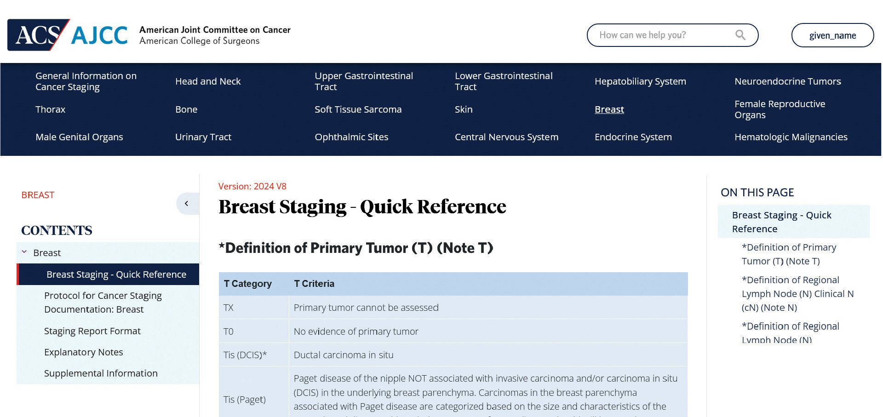This screenshot has height=417, width=883.
Task: Open Soft Tissue Sarcoma section
Action: click(x=358, y=109)
